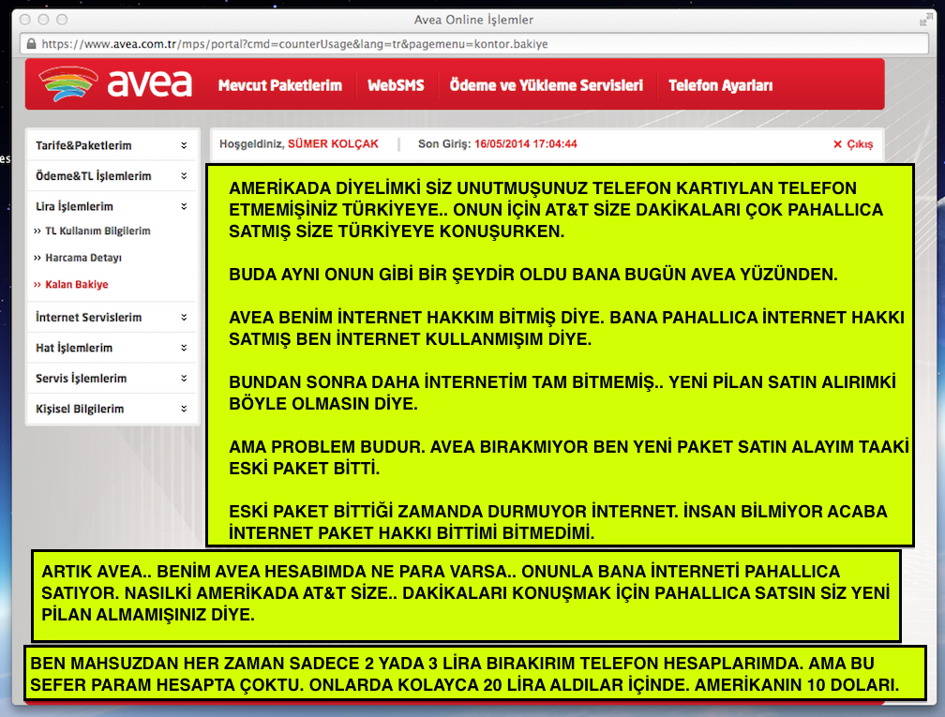945x717 pixels.
Task: Expand the Ödeme&TL İşlemlerim chevron
Action: coord(184,176)
